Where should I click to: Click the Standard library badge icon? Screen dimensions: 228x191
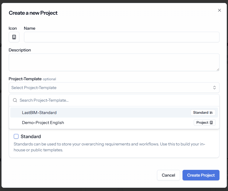click(211, 113)
